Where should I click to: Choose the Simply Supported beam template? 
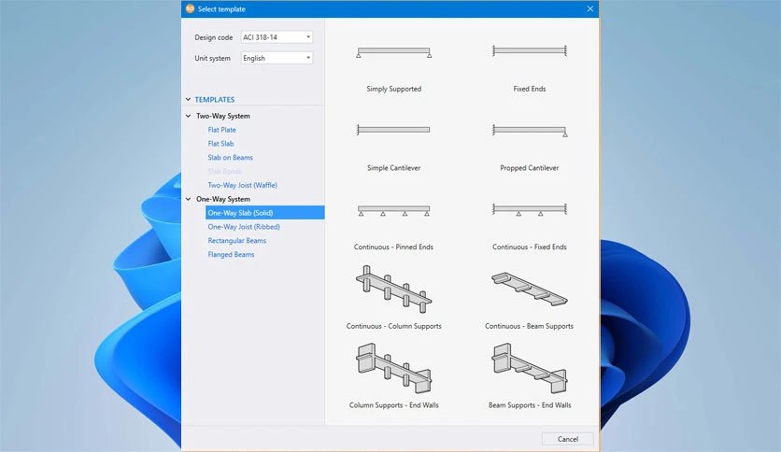click(393, 53)
